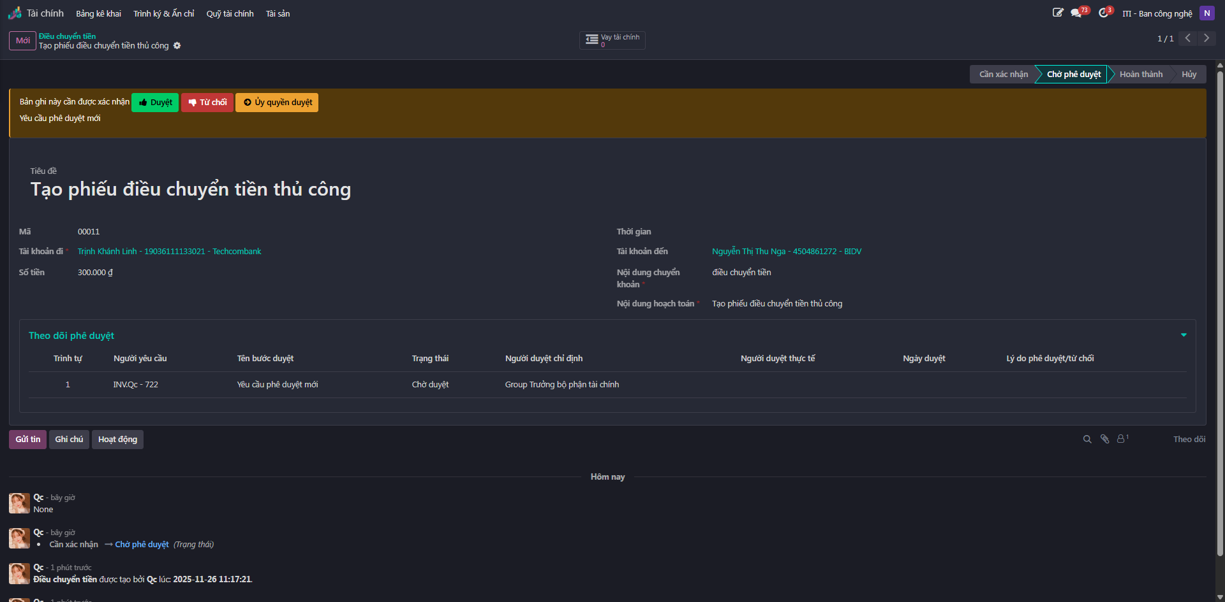Collapse the Theo dõi phê duyệt section
This screenshot has height=602, width=1225.
click(x=1184, y=335)
